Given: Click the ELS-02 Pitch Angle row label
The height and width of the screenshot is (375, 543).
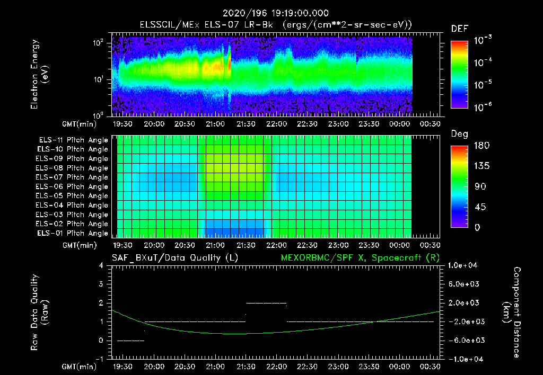Looking at the screenshot, I should pos(72,224).
